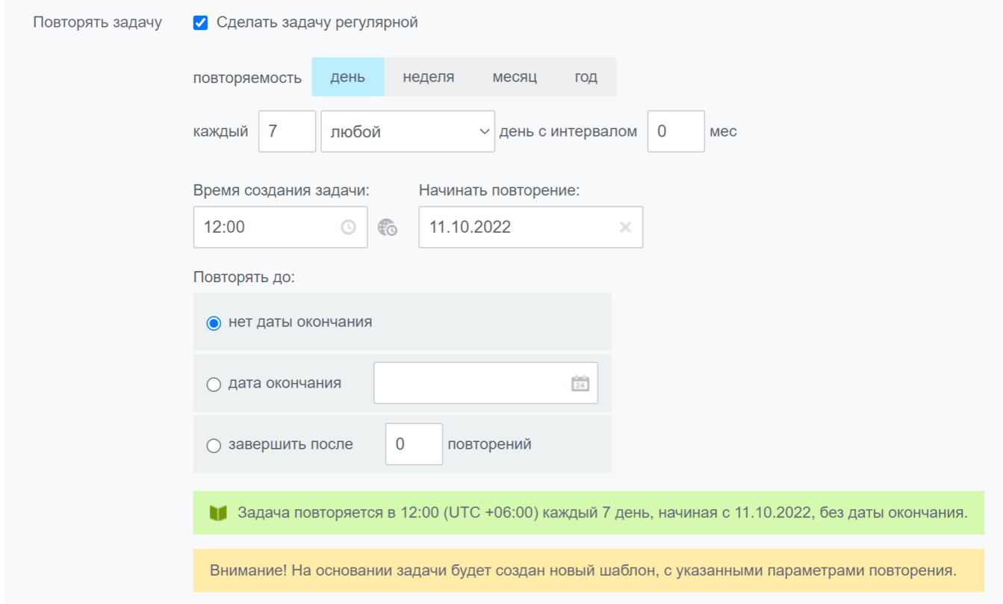This screenshot has width=1003, height=604.
Task: Click the timezone globe-clock icon
Action: [387, 226]
